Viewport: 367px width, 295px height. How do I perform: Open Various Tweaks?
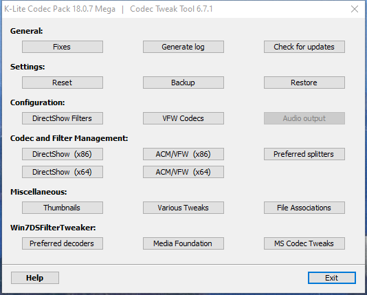click(183, 208)
